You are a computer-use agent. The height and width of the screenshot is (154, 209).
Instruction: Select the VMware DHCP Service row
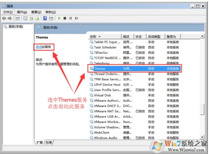(x=134, y=106)
